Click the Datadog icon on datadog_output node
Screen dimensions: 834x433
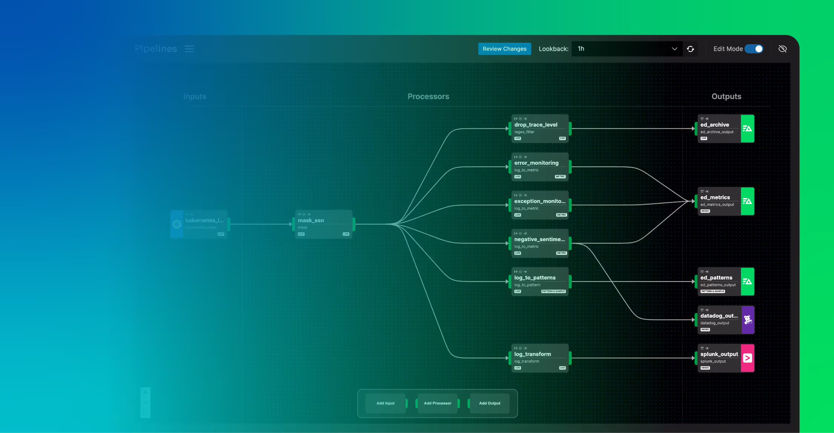748,319
